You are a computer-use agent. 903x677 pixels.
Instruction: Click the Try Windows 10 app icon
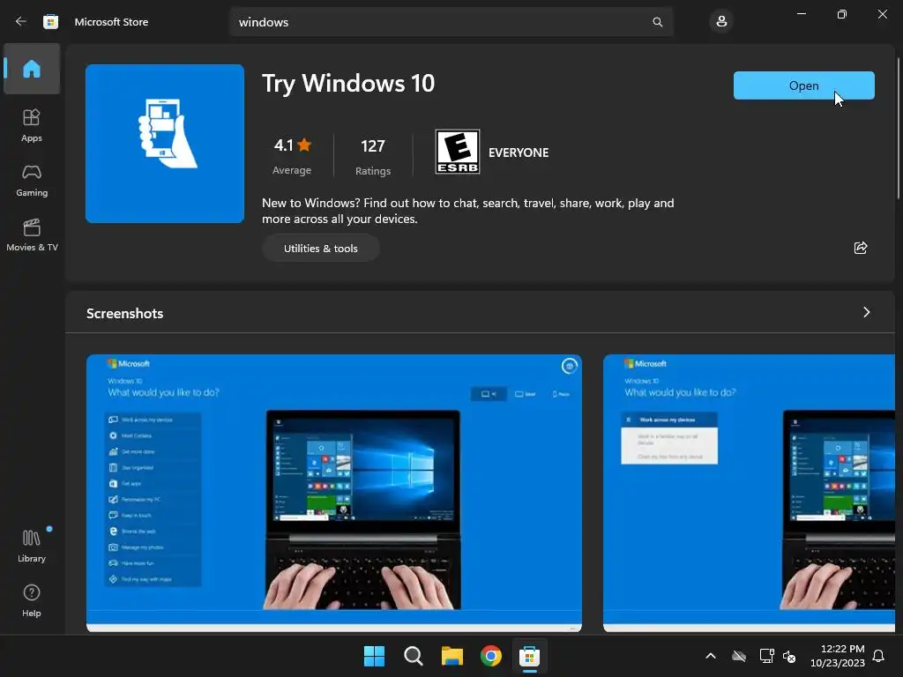pos(165,144)
